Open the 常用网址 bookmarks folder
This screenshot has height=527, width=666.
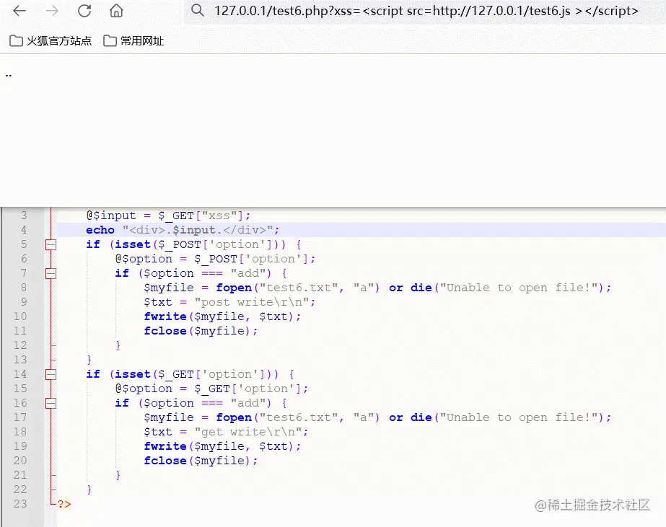tap(133, 41)
